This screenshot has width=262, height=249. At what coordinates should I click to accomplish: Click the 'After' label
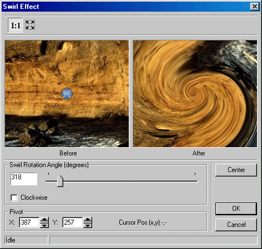(199, 153)
